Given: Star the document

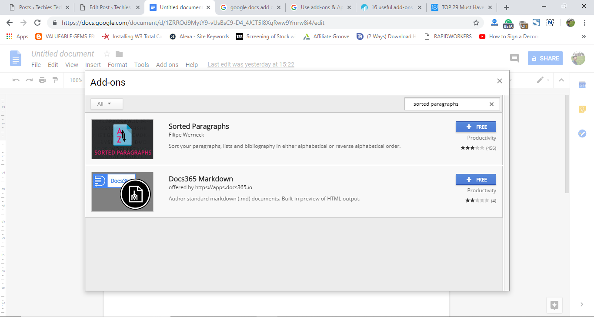Looking at the screenshot, I should 107,54.
